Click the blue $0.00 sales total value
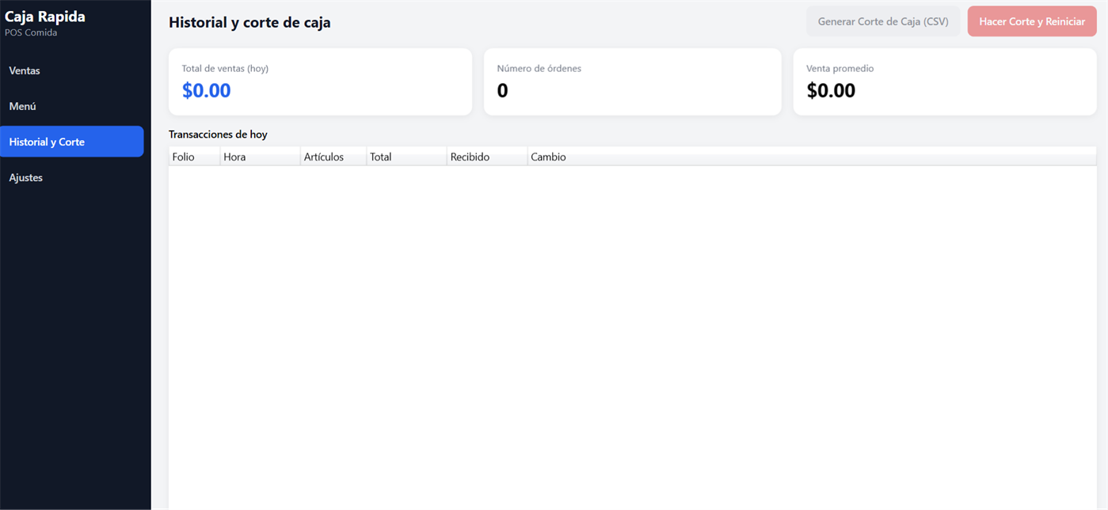This screenshot has width=1108, height=510. click(x=206, y=90)
